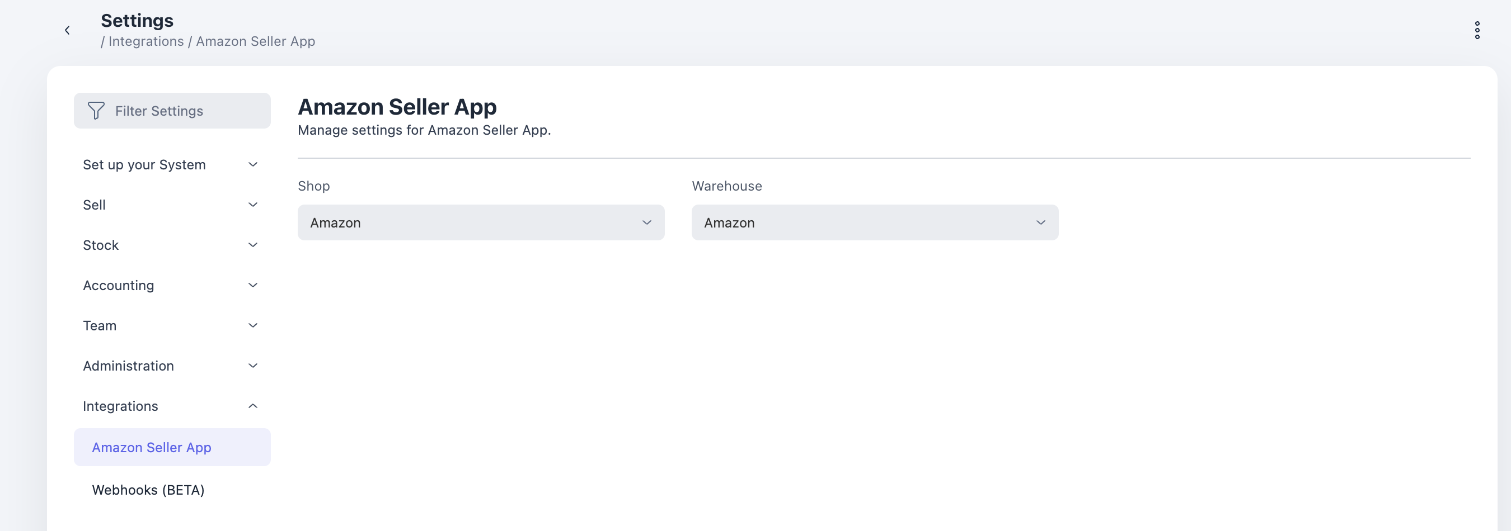Click the Warehouse dropdown chevron

pos(1040,222)
